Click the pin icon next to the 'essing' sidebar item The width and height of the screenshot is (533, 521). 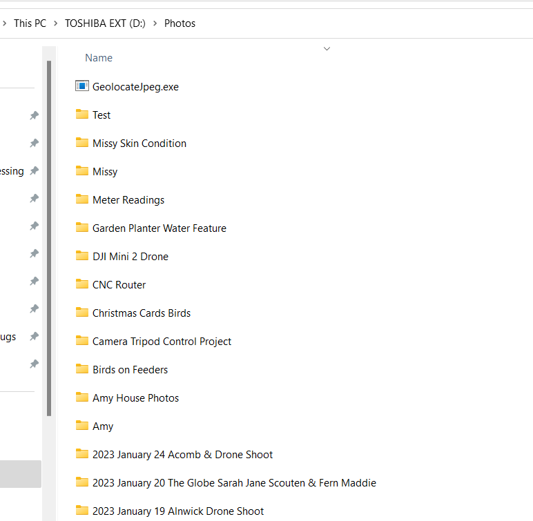click(x=34, y=171)
